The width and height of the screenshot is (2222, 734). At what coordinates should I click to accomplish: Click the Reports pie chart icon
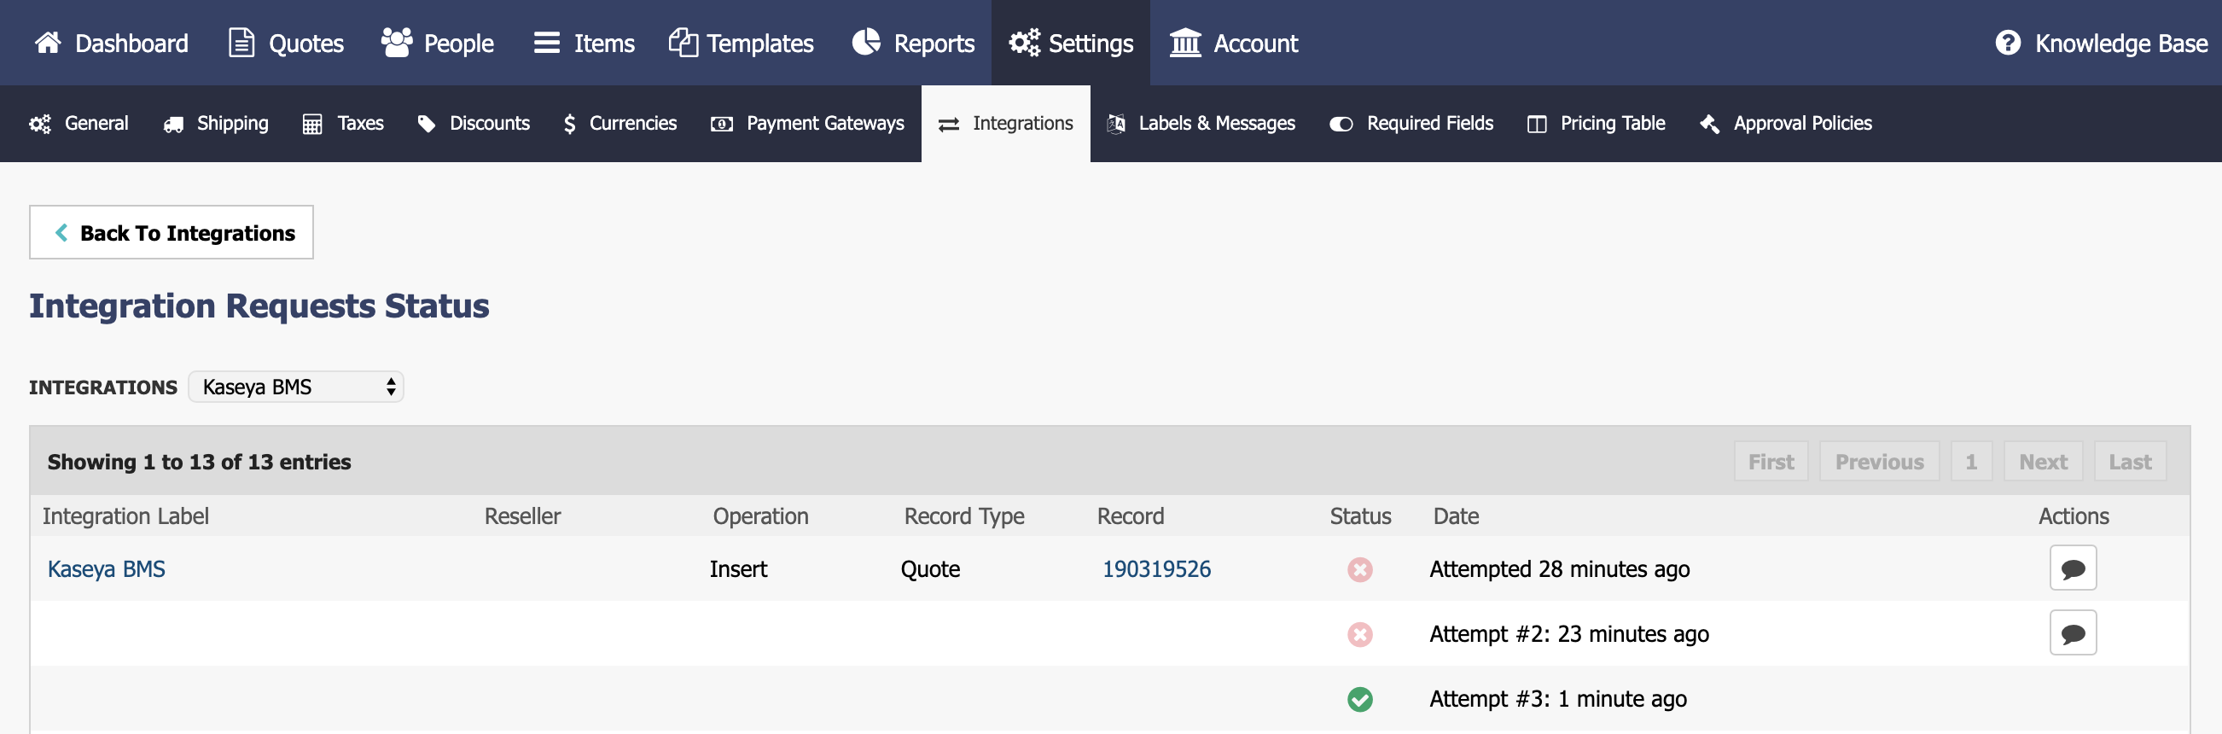point(866,43)
